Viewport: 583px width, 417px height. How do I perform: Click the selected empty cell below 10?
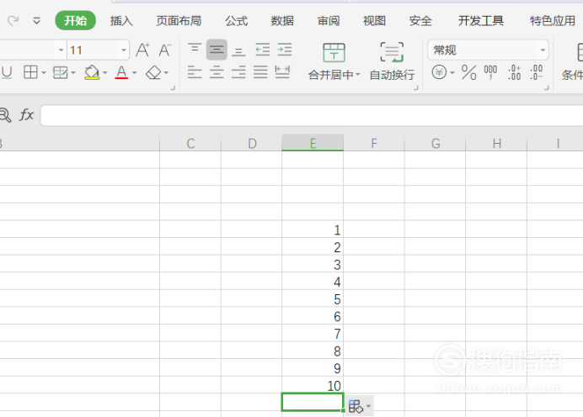coord(313,402)
